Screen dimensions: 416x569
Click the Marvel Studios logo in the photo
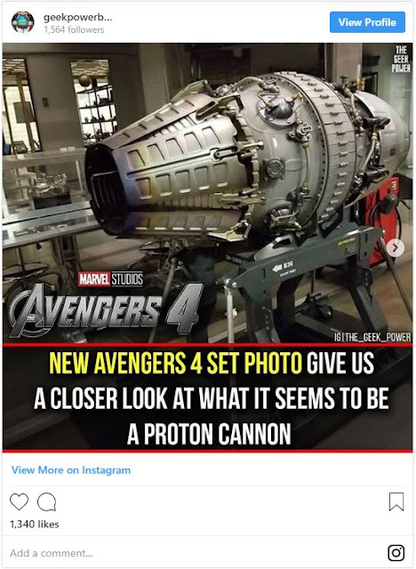111,279
